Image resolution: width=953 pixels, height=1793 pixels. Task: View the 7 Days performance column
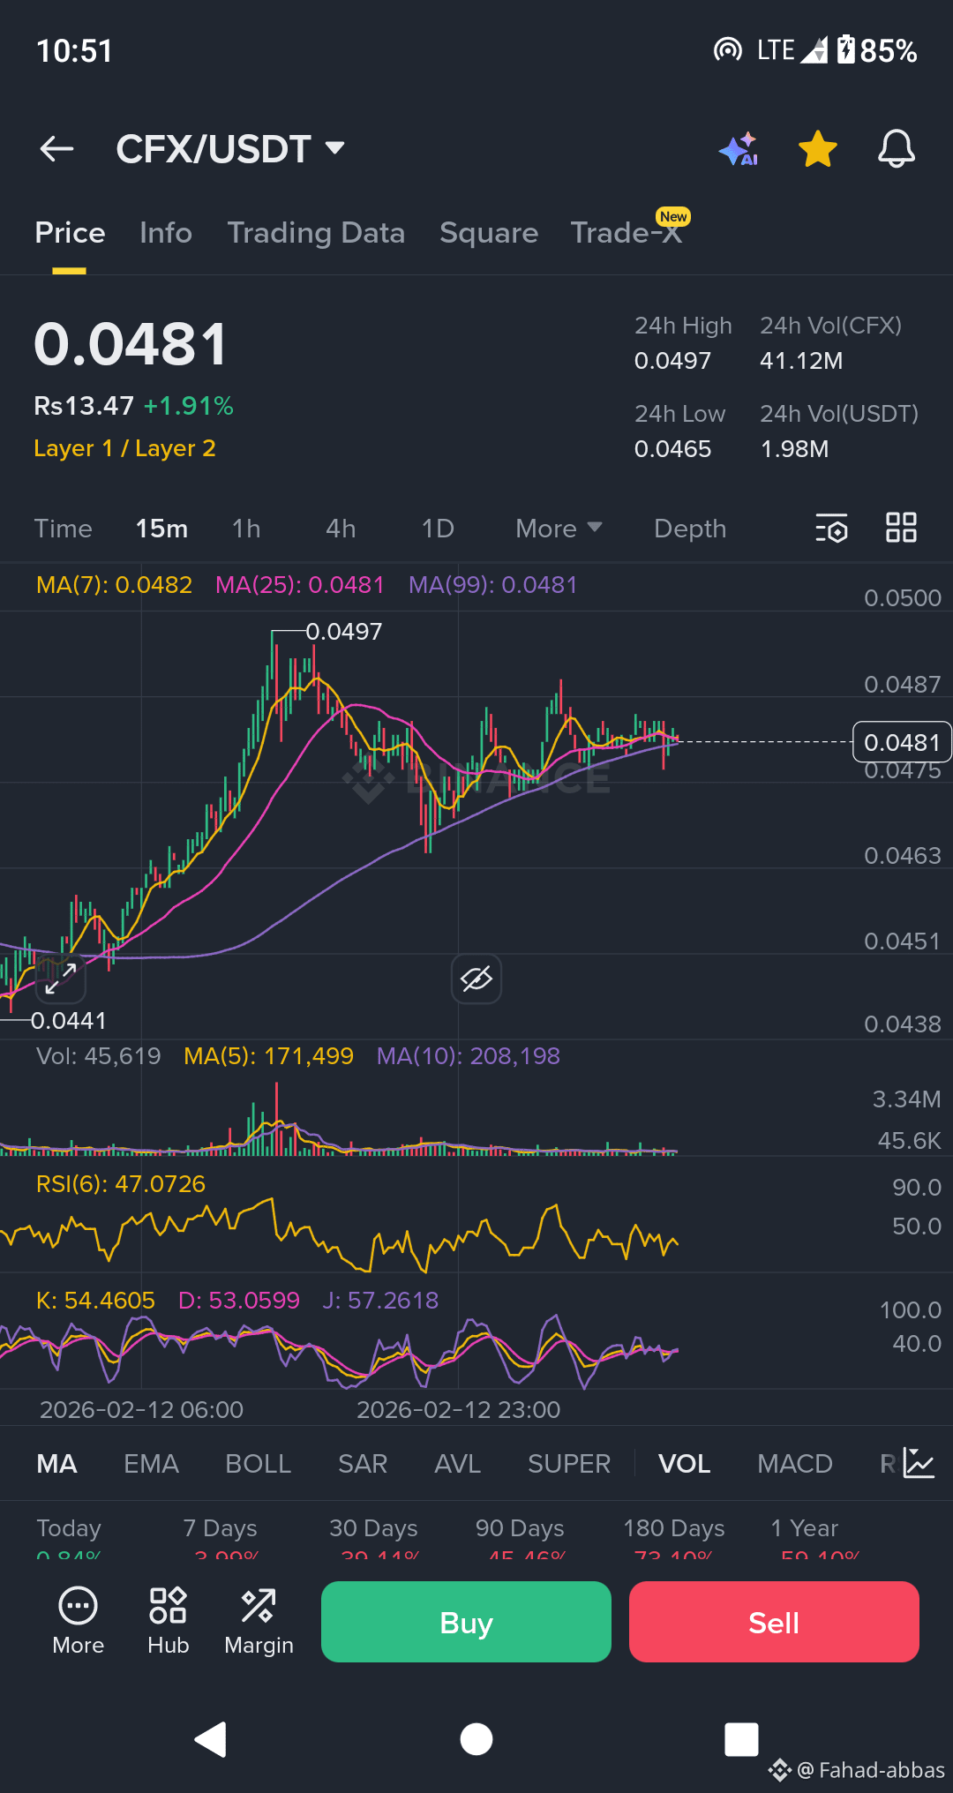tap(221, 1539)
